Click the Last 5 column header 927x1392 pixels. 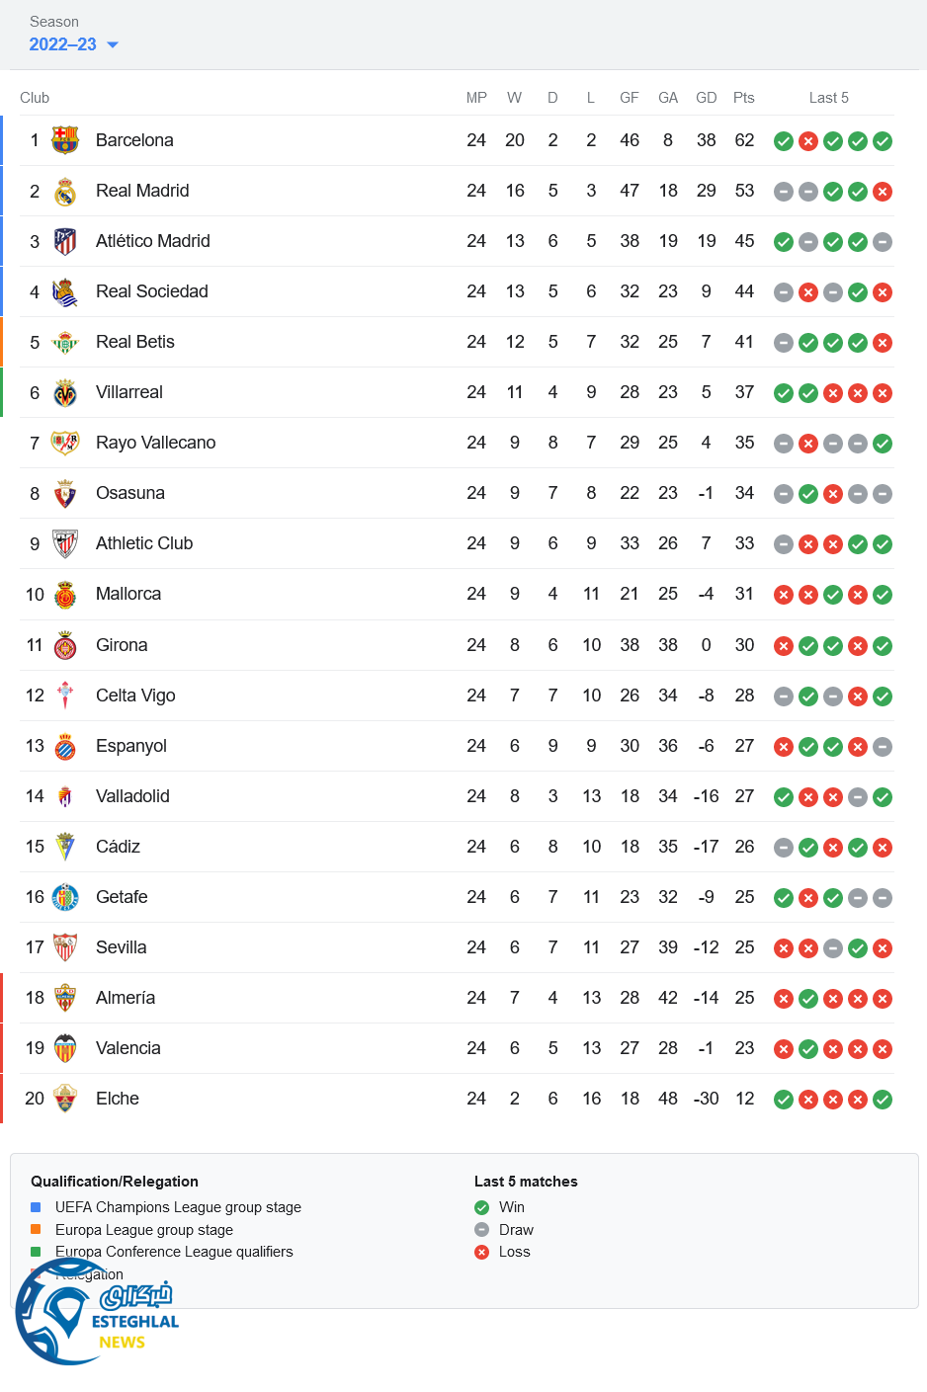828,98
